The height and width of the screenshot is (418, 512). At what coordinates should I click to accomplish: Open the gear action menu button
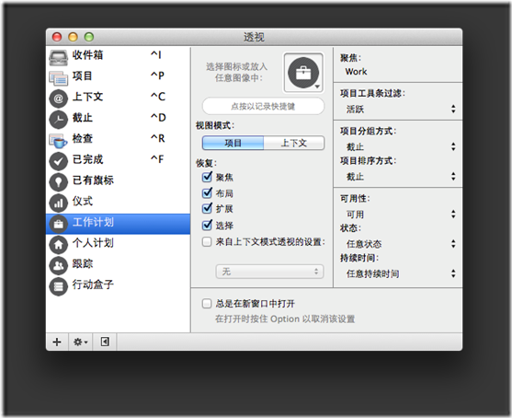tap(80, 342)
